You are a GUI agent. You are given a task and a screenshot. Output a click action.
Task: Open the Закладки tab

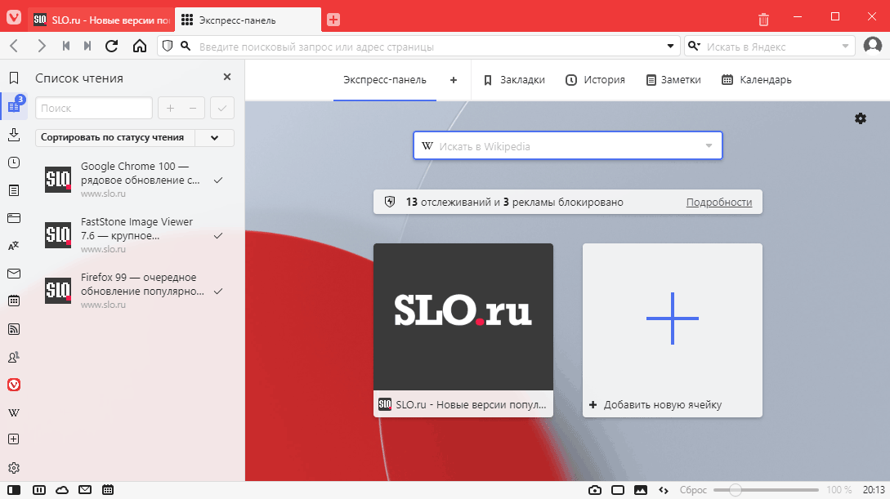pyautogui.click(x=514, y=80)
